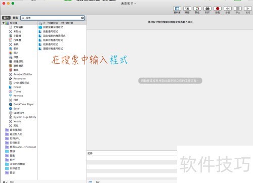Click the Print (列印) toolbar icon
Viewport: 253px width, 183px height.
click(207, 9)
